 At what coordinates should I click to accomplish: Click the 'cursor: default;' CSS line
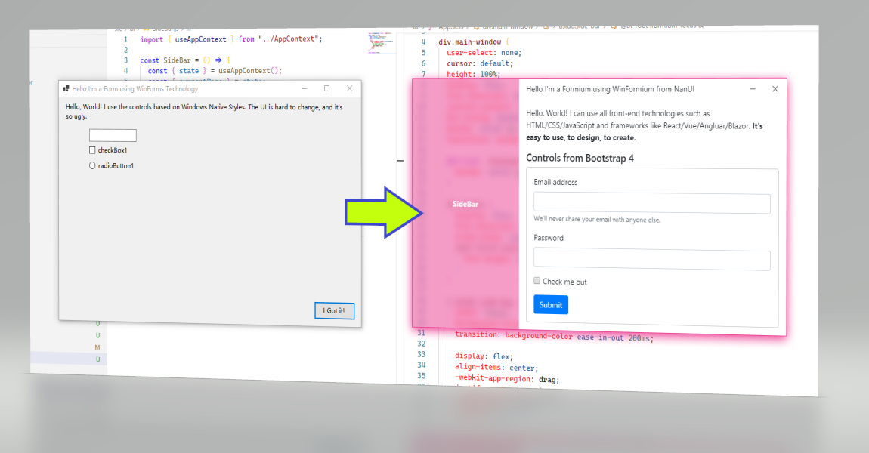pos(480,63)
